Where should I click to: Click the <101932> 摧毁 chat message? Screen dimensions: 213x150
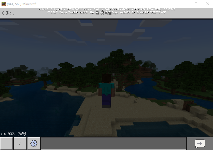point(13,134)
